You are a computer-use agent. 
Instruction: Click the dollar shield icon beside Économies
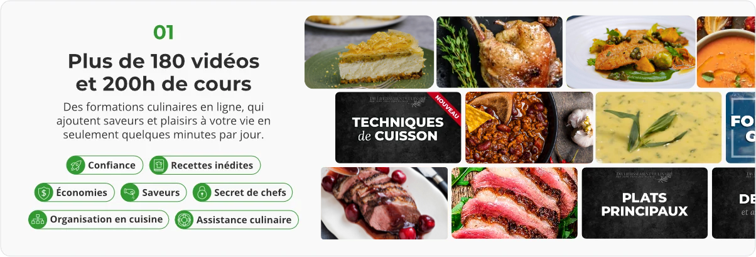pyautogui.click(x=44, y=192)
